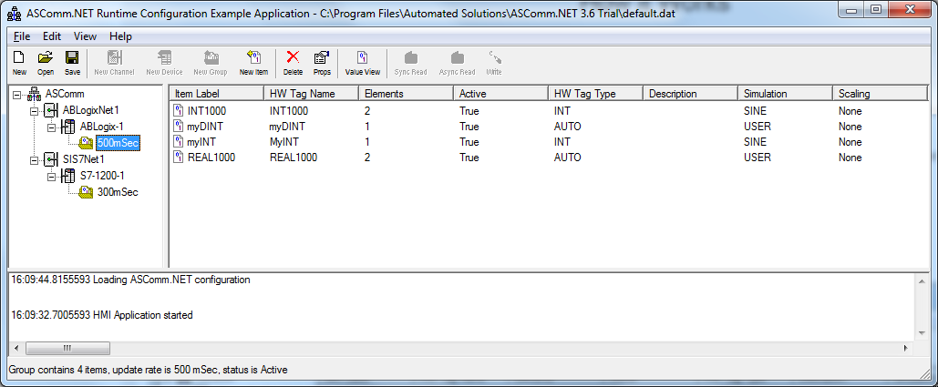Click the Loading ASComm.NET configuration log line
This screenshot has width=938, height=387.
[130, 280]
